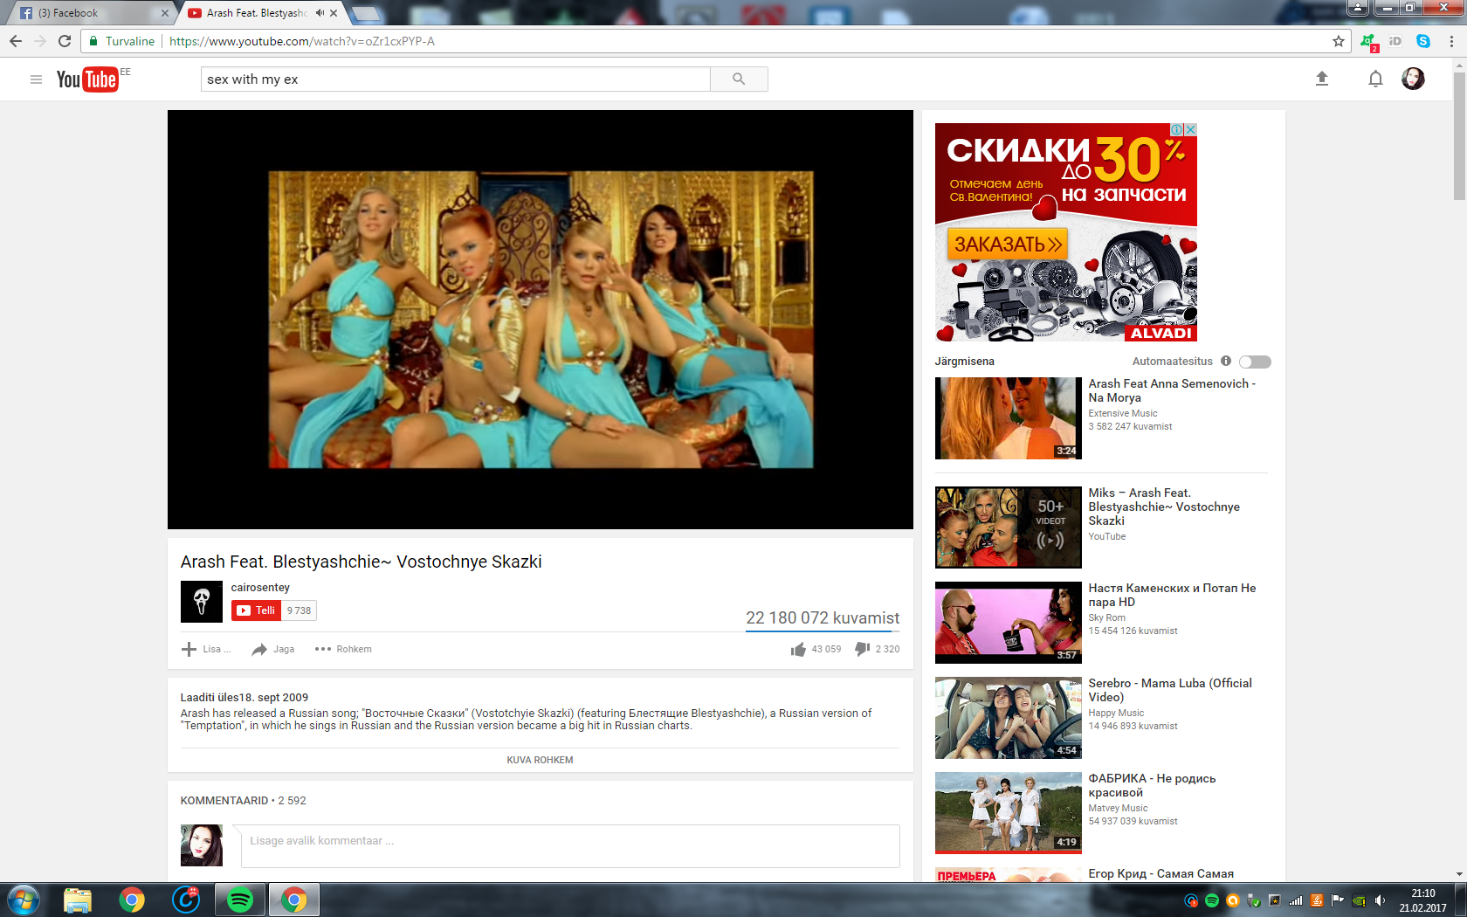
Task: Expand description with KUVA ROHKEM
Action: pos(540,760)
